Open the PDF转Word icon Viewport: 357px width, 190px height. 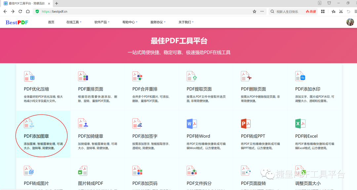point(192,124)
